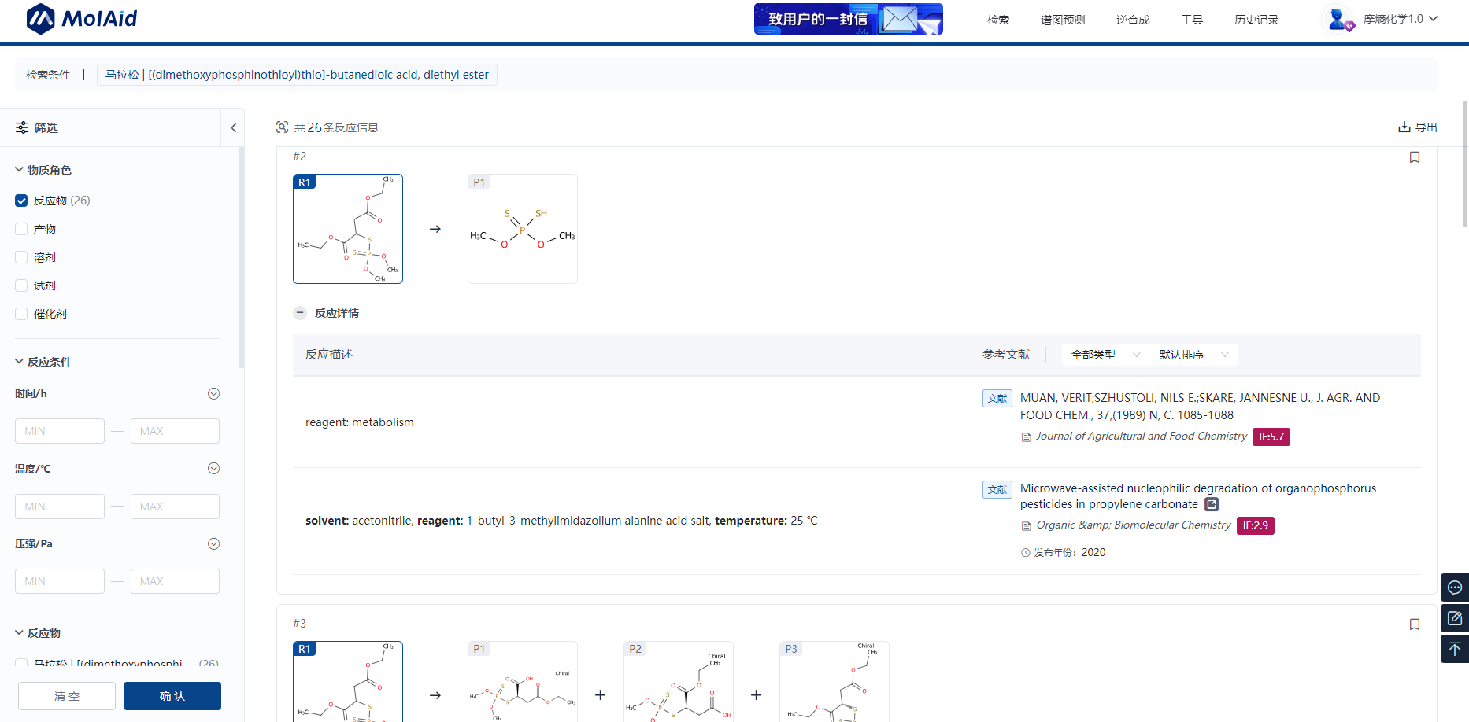Collapse the 温度/℃ filter section
Viewport: 1469px width, 722px height.
213,469
